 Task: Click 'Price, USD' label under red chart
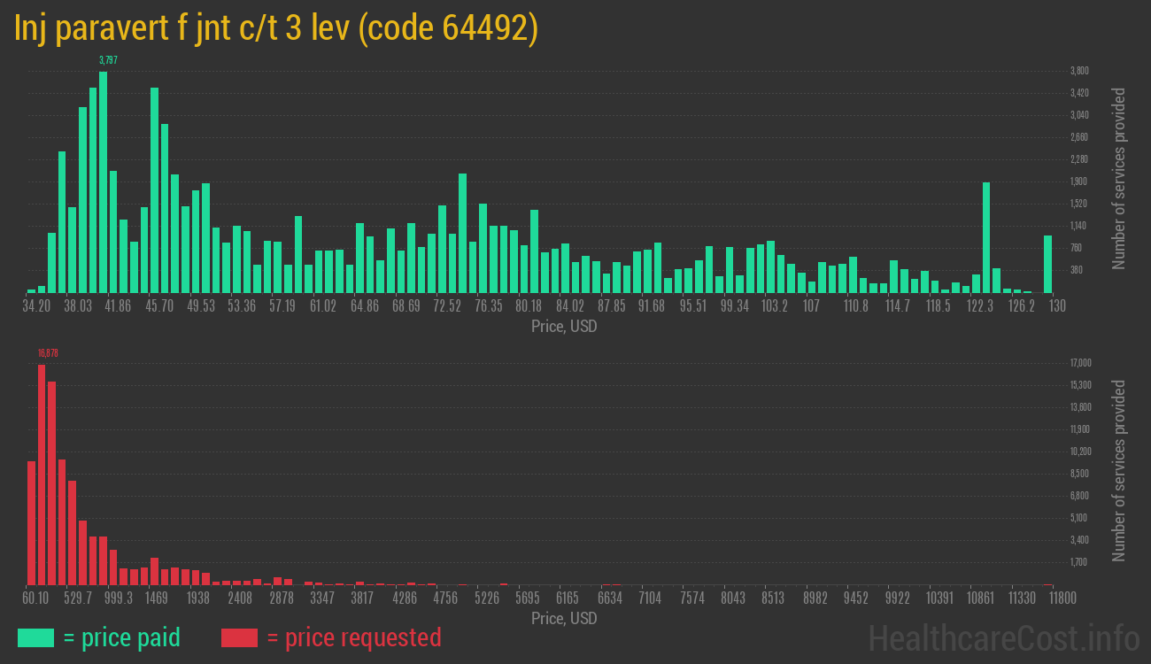pyautogui.click(x=564, y=618)
